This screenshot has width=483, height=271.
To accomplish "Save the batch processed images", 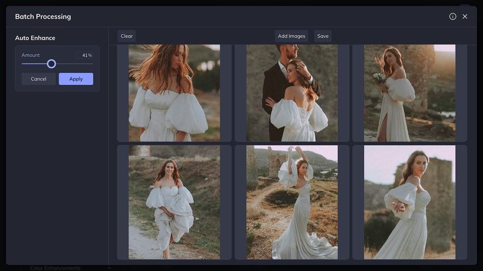I will 323,36.
